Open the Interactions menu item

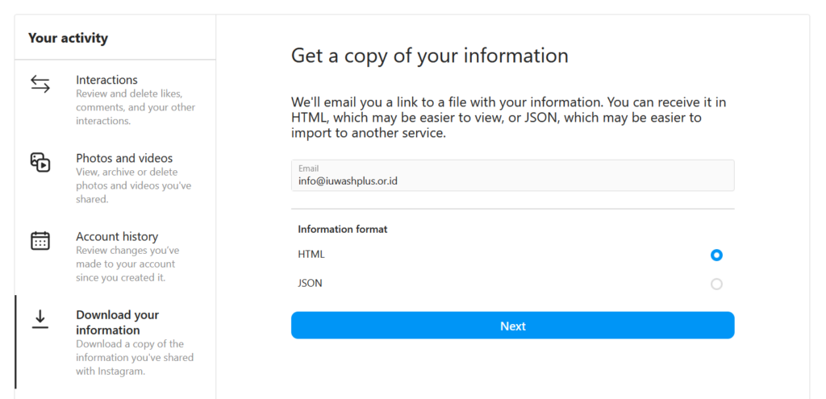tap(115, 100)
